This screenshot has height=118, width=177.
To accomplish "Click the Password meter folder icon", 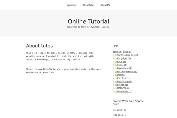I will pos(116,72).
